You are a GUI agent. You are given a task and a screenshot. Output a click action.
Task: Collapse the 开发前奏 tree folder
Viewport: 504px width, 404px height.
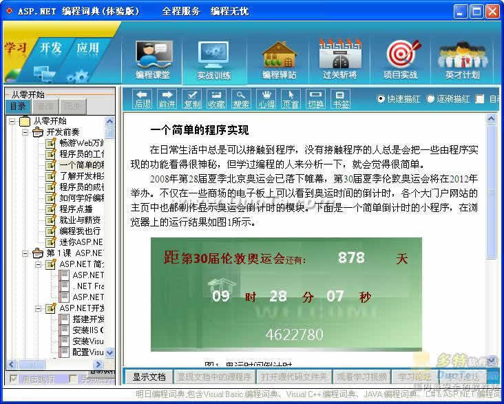point(25,132)
